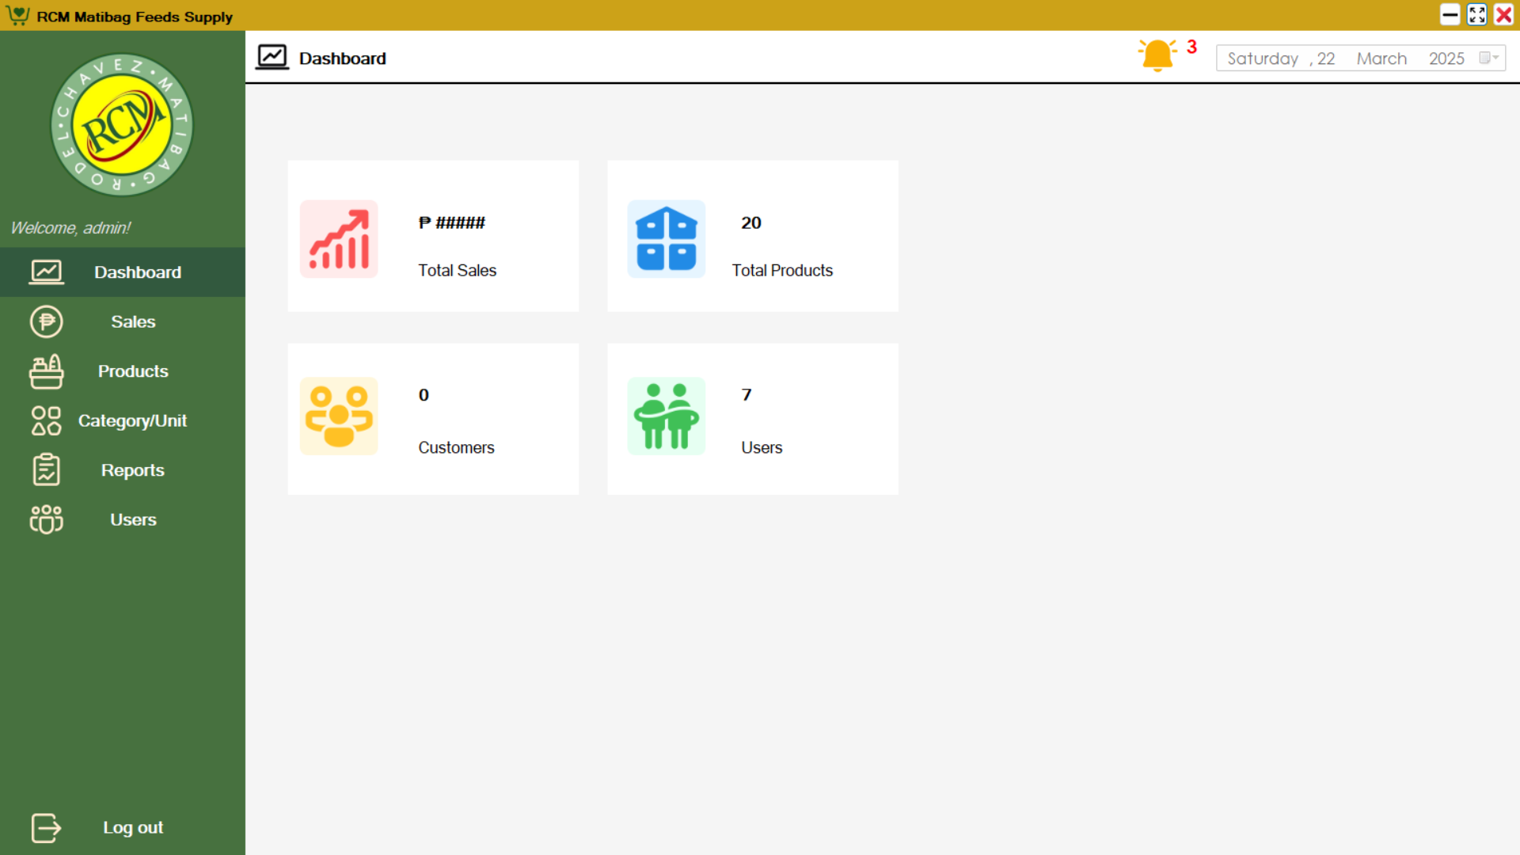Open the Dashboard menu item
Viewport: 1520px width, 855px height.
(x=123, y=272)
